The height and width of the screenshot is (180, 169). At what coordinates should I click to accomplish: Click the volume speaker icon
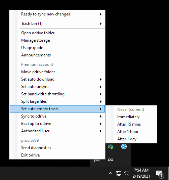tap(126, 173)
